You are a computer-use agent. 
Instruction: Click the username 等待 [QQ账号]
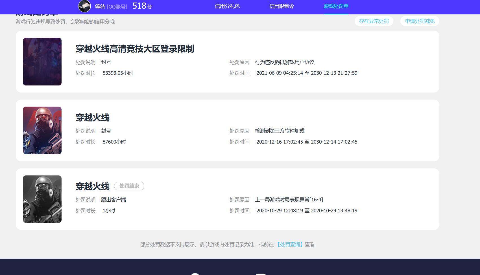click(x=111, y=6)
